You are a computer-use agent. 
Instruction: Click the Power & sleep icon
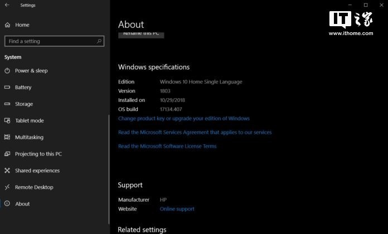click(x=7, y=71)
